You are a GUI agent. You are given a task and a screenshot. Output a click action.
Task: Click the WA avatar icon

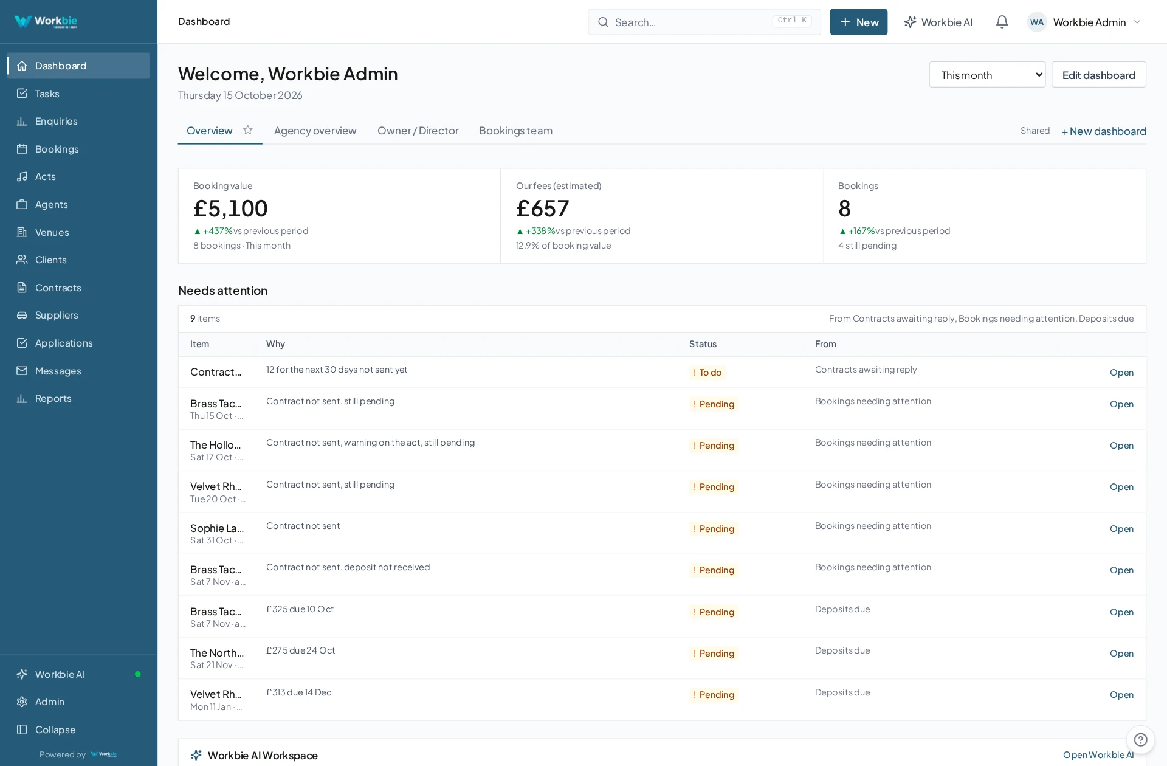pos(1037,22)
